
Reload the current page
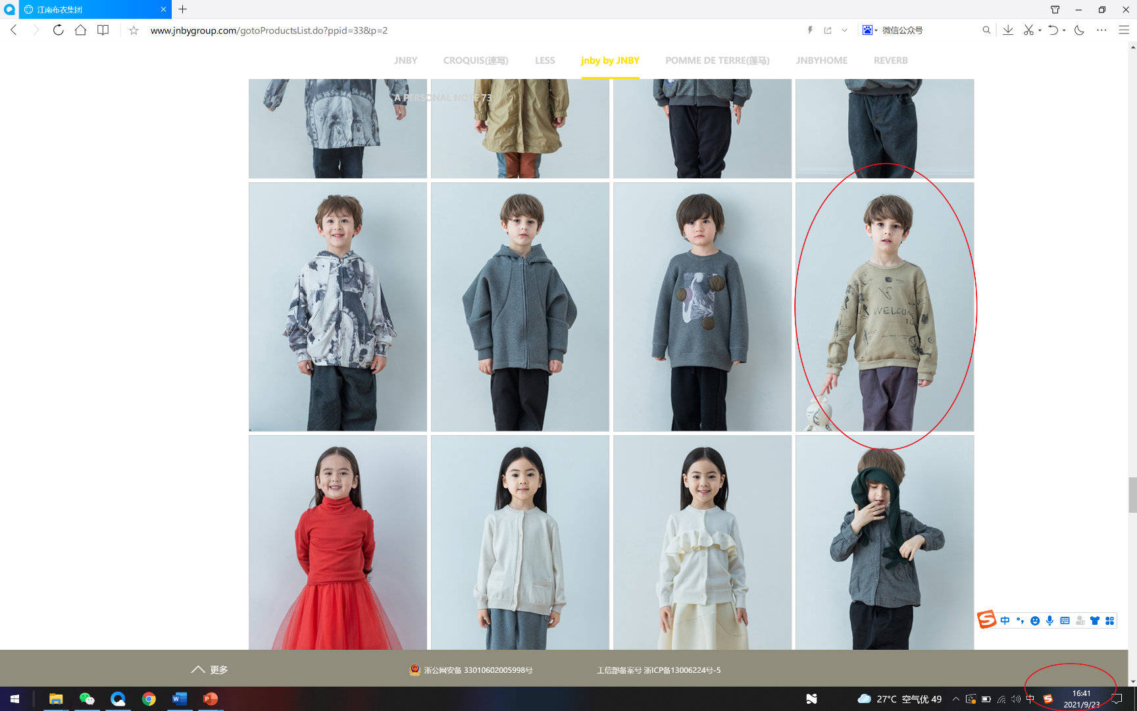[58, 30]
